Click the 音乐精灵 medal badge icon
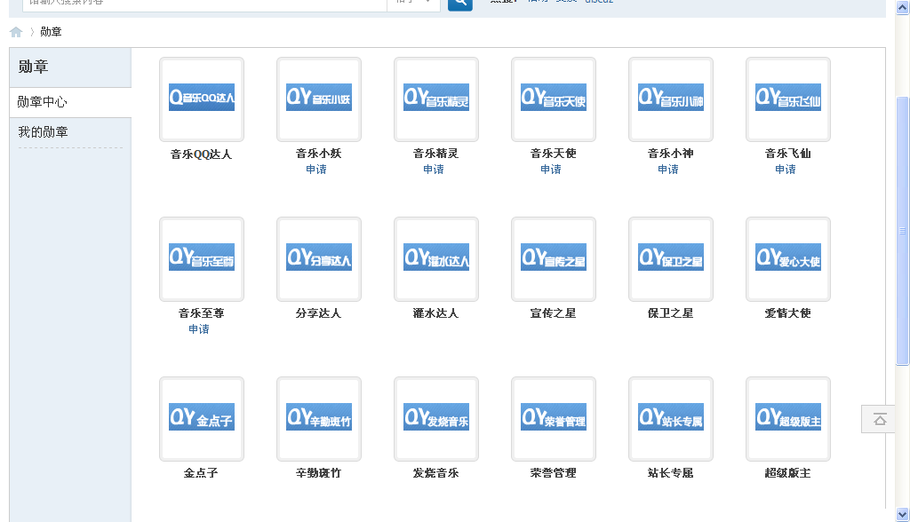910x522 pixels. [x=435, y=98]
